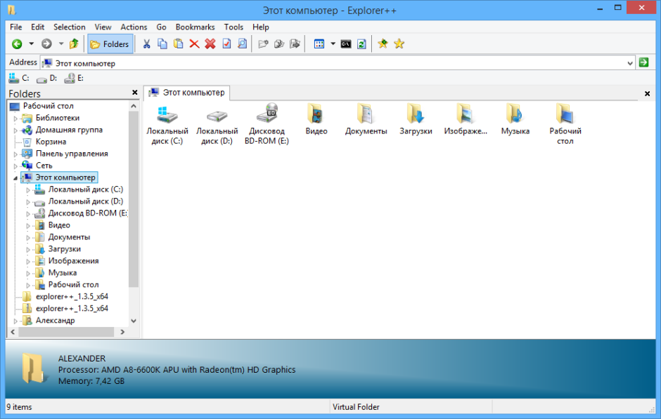The height and width of the screenshot is (419, 661).
Task: Open the Edit menu
Action: pyautogui.click(x=37, y=27)
